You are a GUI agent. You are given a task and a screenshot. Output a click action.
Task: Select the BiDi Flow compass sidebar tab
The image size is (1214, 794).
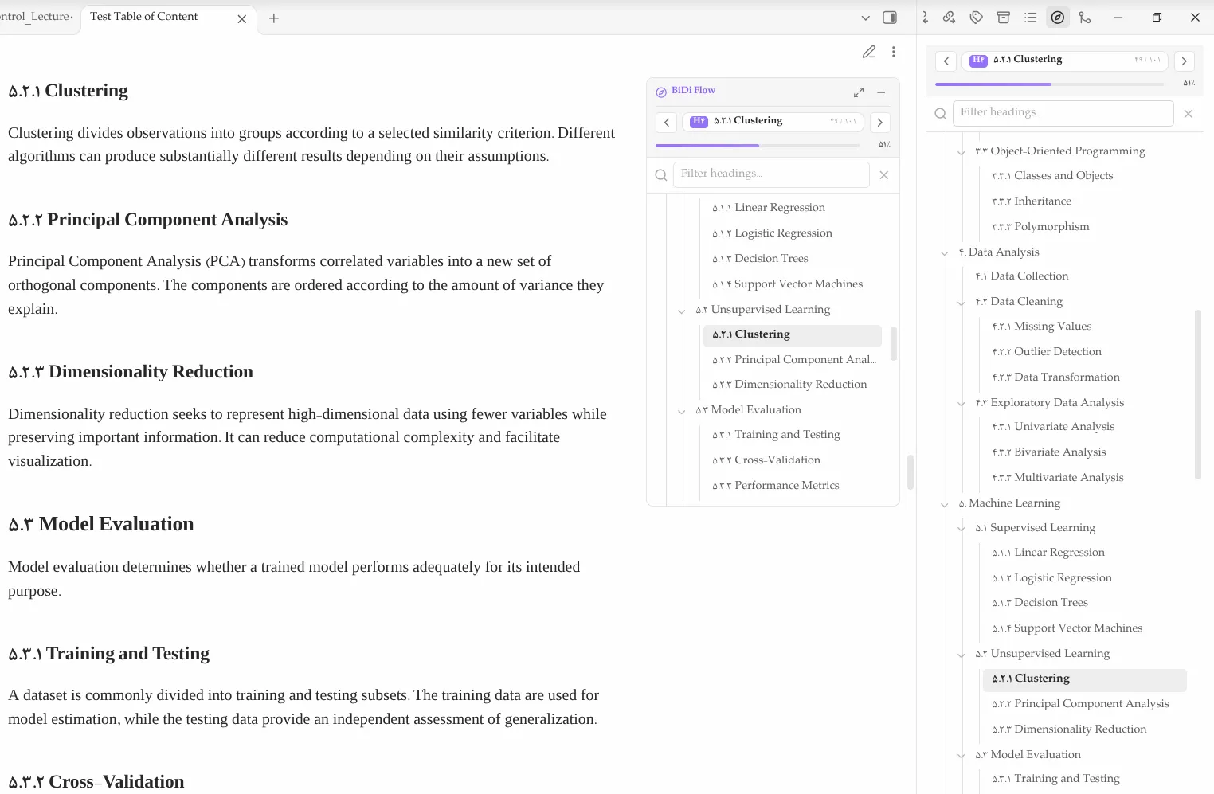1058,18
